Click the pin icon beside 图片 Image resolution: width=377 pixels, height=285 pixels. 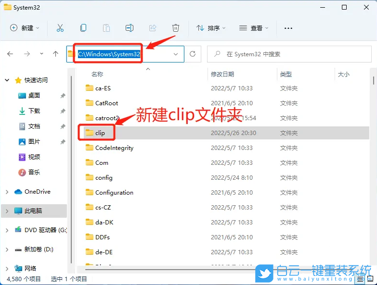(63, 142)
